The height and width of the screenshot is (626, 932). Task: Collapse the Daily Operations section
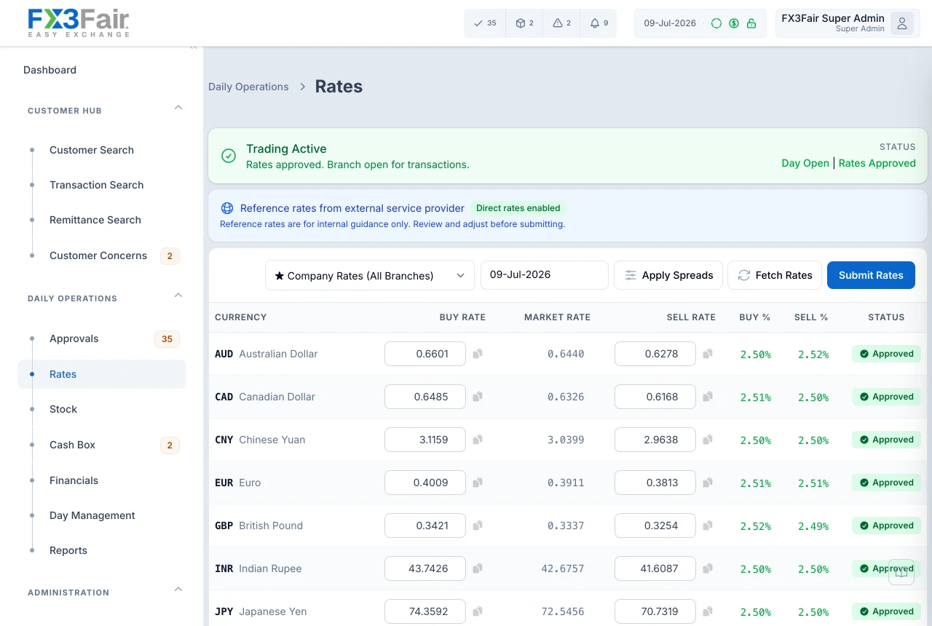click(x=178, y=296)
